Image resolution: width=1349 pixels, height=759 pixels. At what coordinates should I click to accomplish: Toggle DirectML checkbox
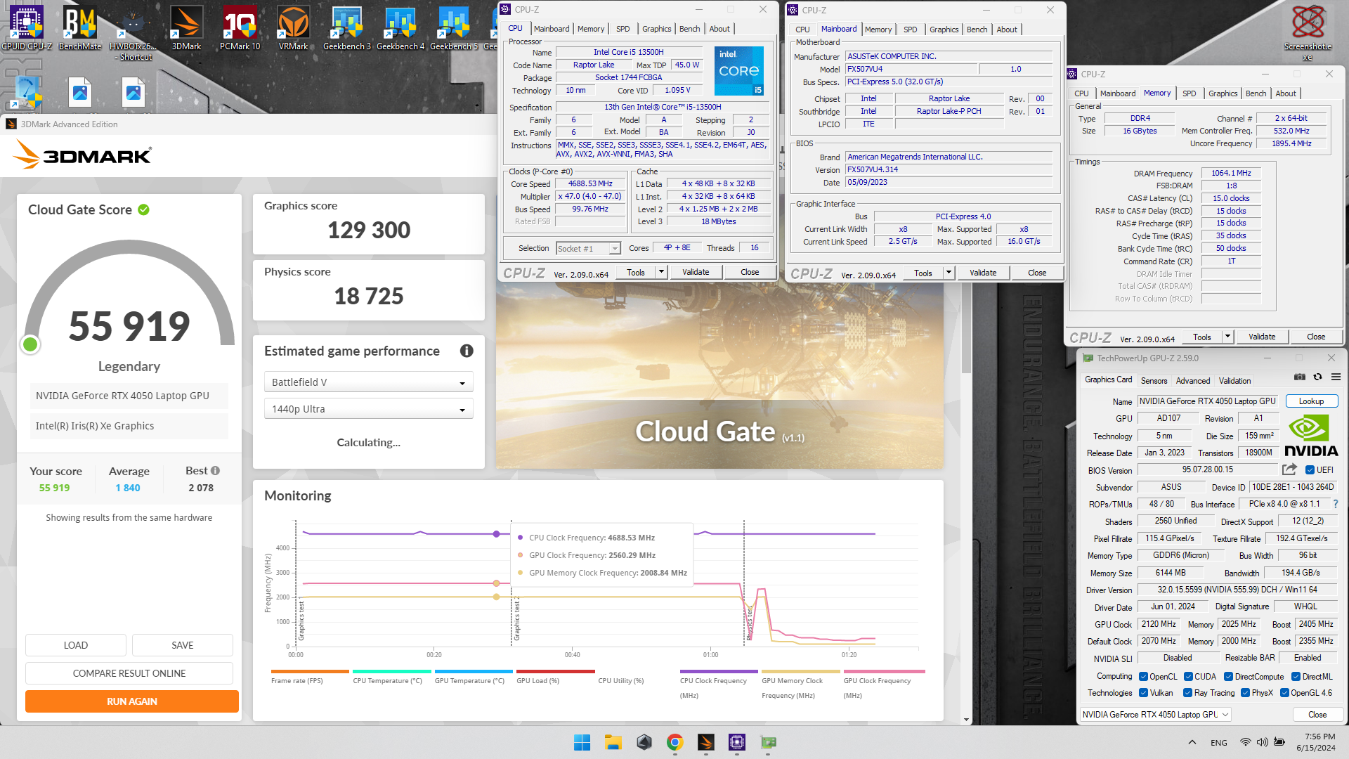(1296, 677)
